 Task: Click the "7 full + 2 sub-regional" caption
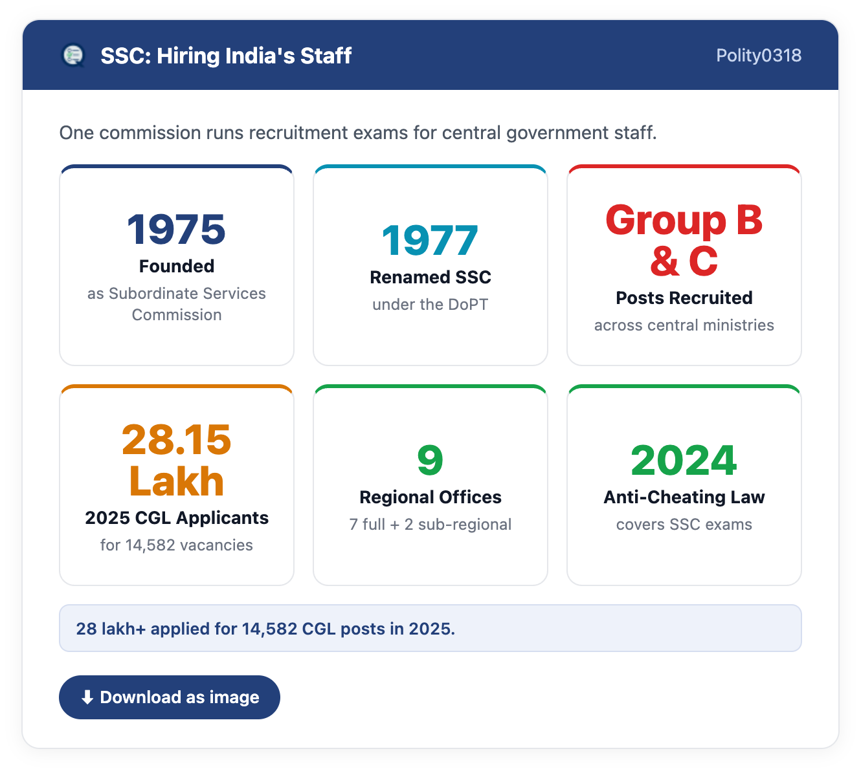(x=430, y=524)
